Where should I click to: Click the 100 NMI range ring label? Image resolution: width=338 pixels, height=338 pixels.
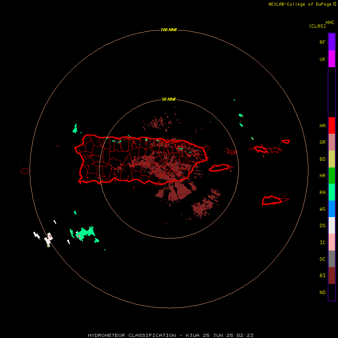[x=169, y=30]
